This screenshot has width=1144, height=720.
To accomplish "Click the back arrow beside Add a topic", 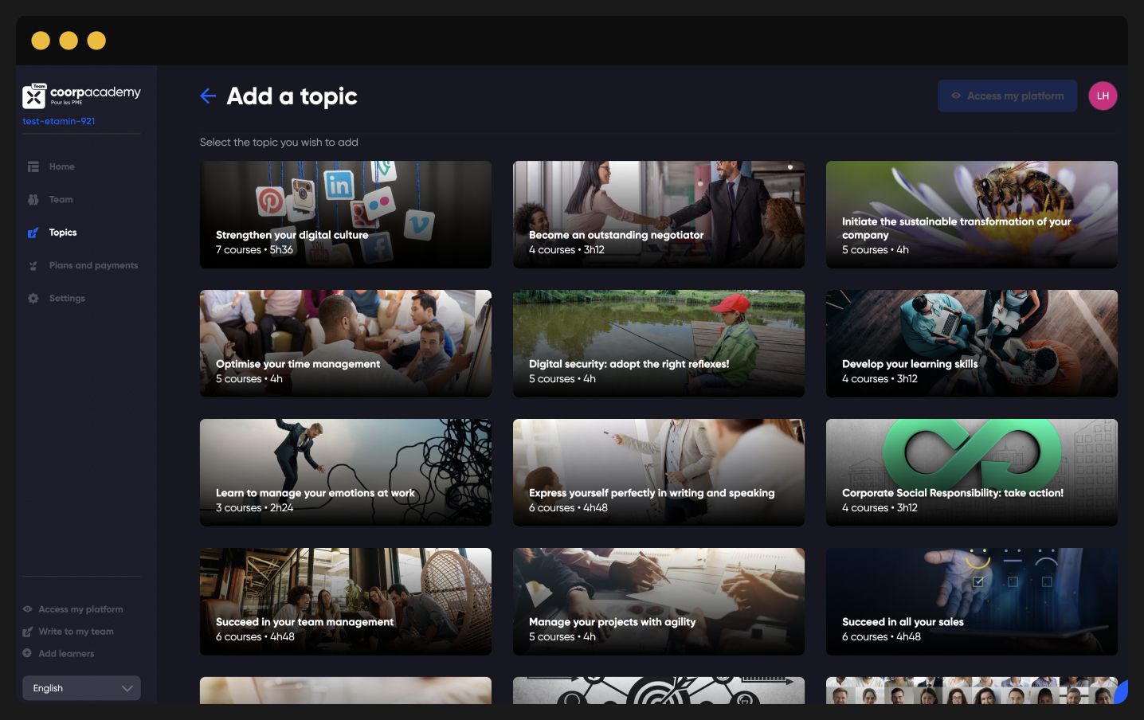I will click(208, 96).
